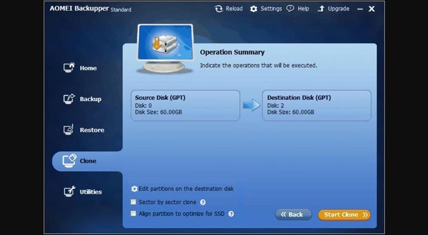Open help tip for Align partition SSD
Screen dimensions: 428x235
point(231,214)
